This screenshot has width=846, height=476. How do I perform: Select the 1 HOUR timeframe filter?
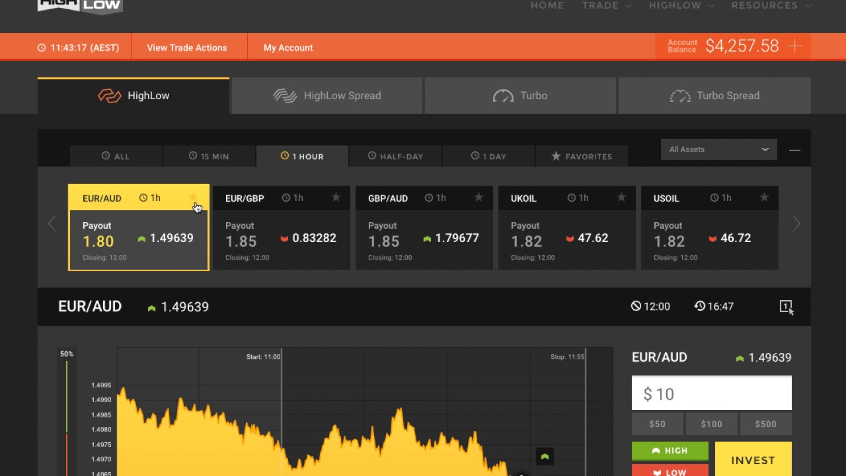[x=302, y=156]
